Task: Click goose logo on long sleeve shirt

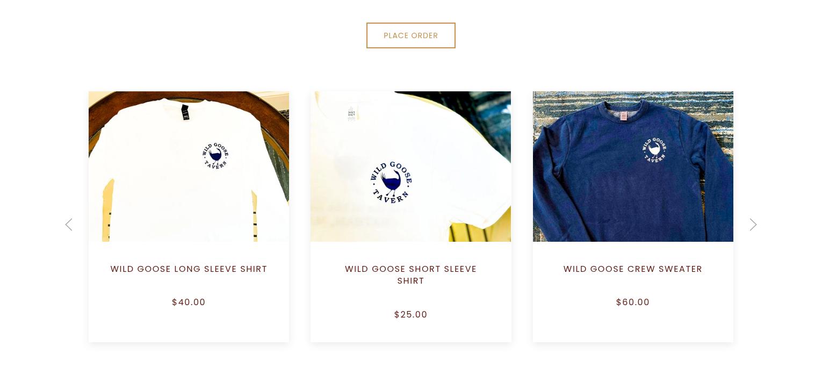Action: pyautogui.click(x=215, y=156)
